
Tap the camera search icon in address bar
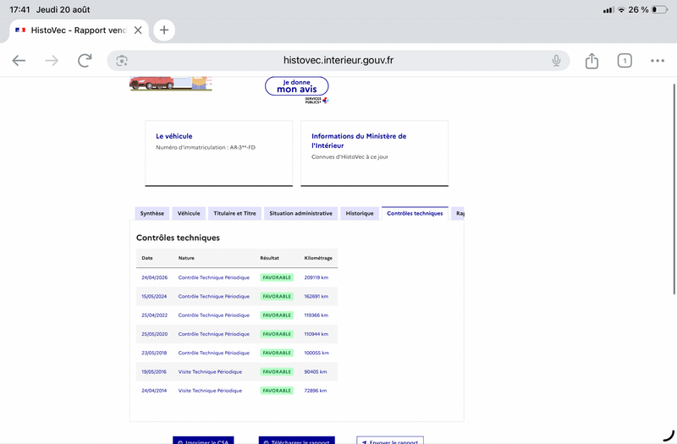[x=122, y=61]
